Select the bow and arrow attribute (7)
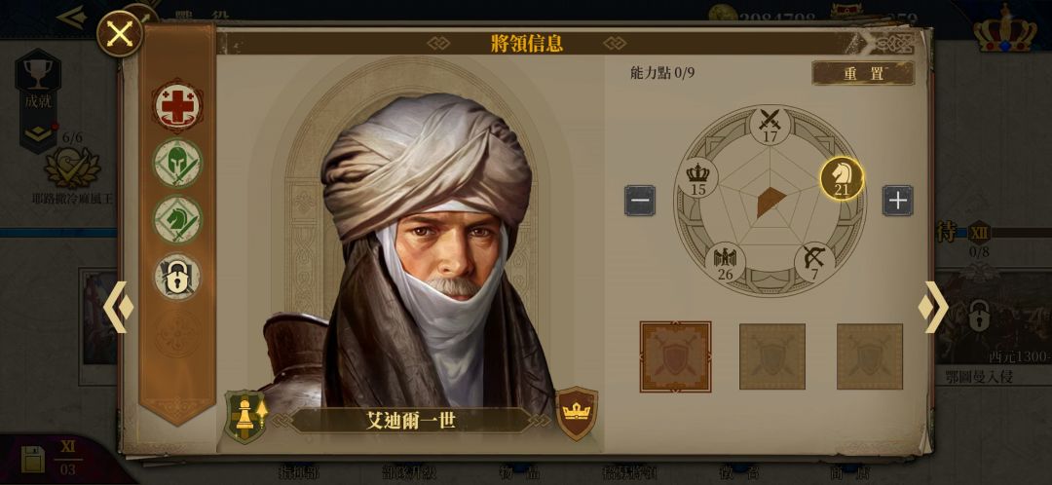The height and width of the screenshot is (485, 1052). (x=814, y=262)
